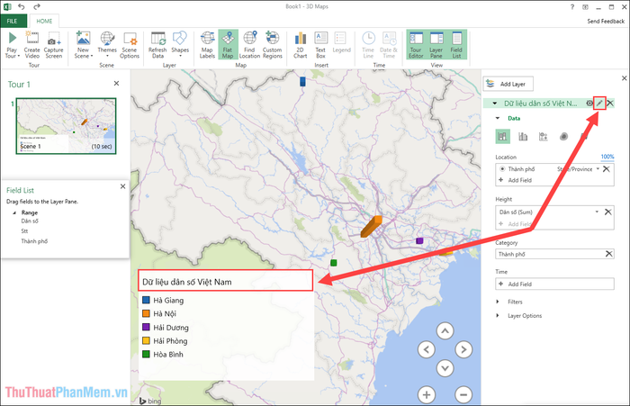Viewport: 630px width, 406px height.
Task: Open Shapes dropdown
Action: click(180, 45)
